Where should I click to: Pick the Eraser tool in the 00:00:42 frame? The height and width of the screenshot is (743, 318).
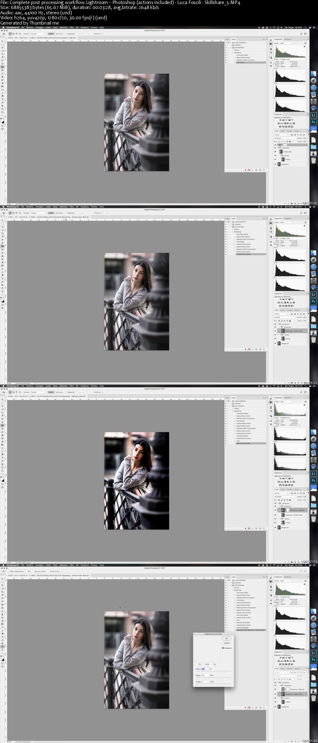click(2, 83)
